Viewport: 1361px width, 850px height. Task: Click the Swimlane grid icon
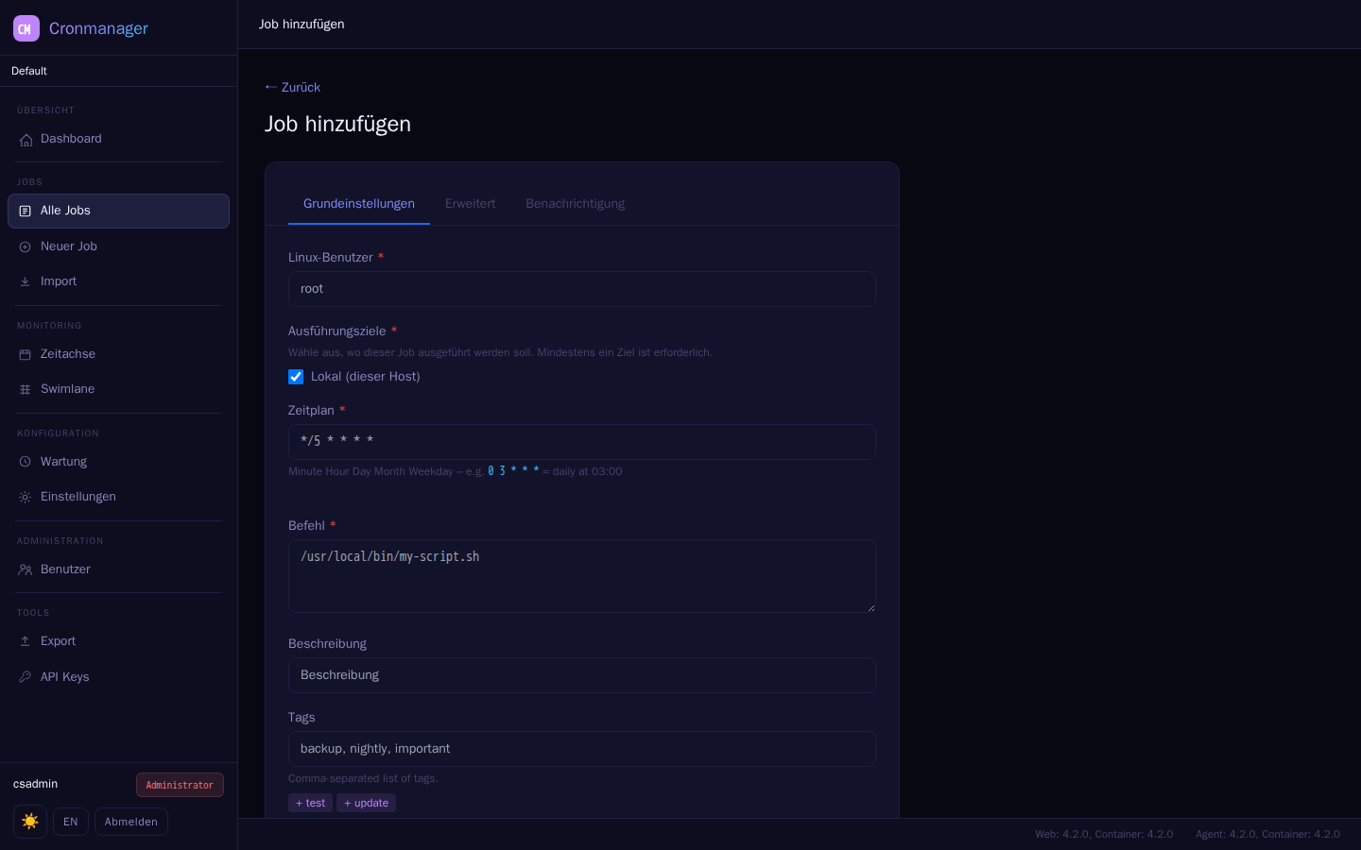pos(26,390)
